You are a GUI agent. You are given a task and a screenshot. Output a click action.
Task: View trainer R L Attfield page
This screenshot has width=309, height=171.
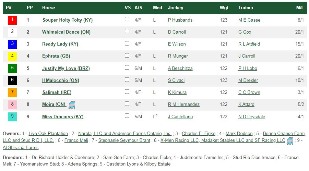(249, 44)
